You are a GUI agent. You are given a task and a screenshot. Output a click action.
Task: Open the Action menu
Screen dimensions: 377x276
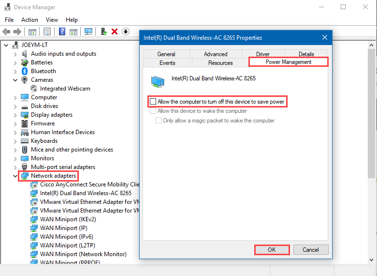(29, 20)
